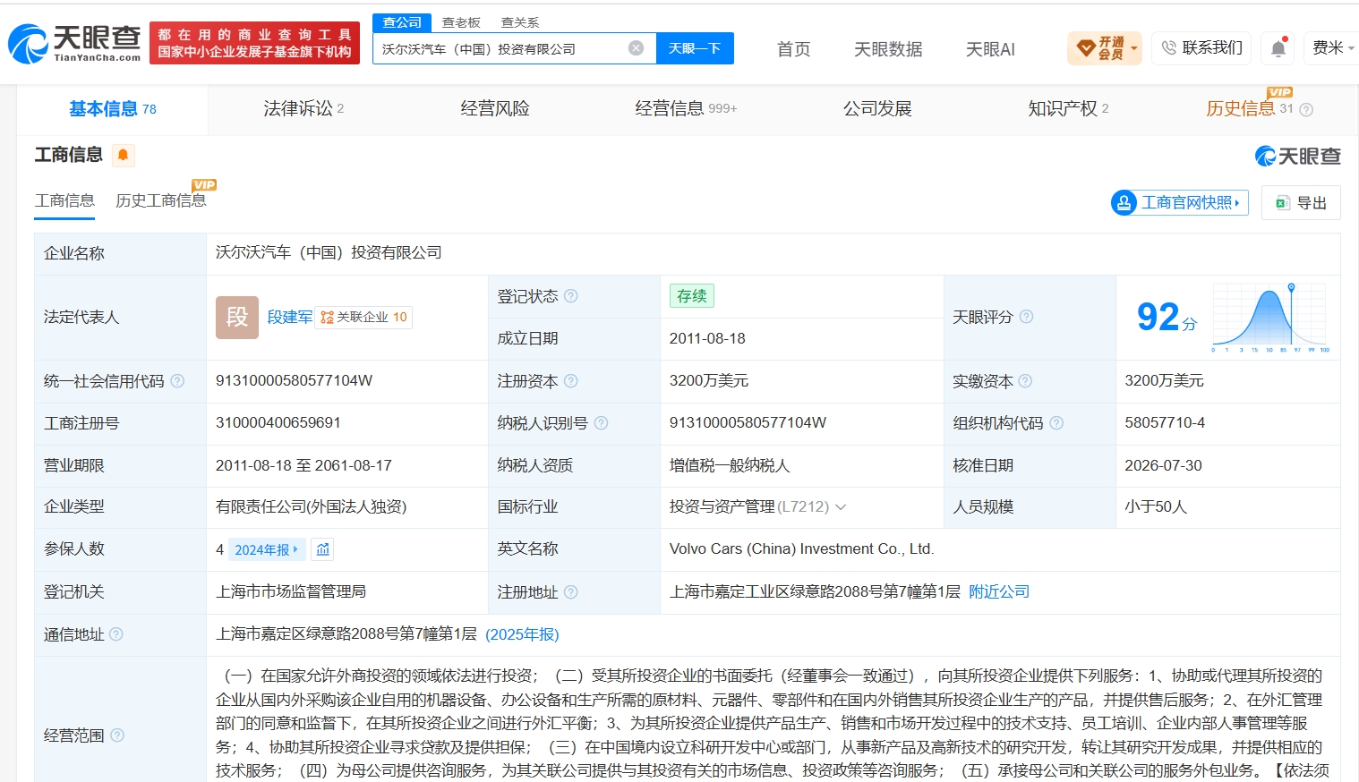Open the 天眼数据 nav link
The image size is (1359, 782).
[888, 49]
